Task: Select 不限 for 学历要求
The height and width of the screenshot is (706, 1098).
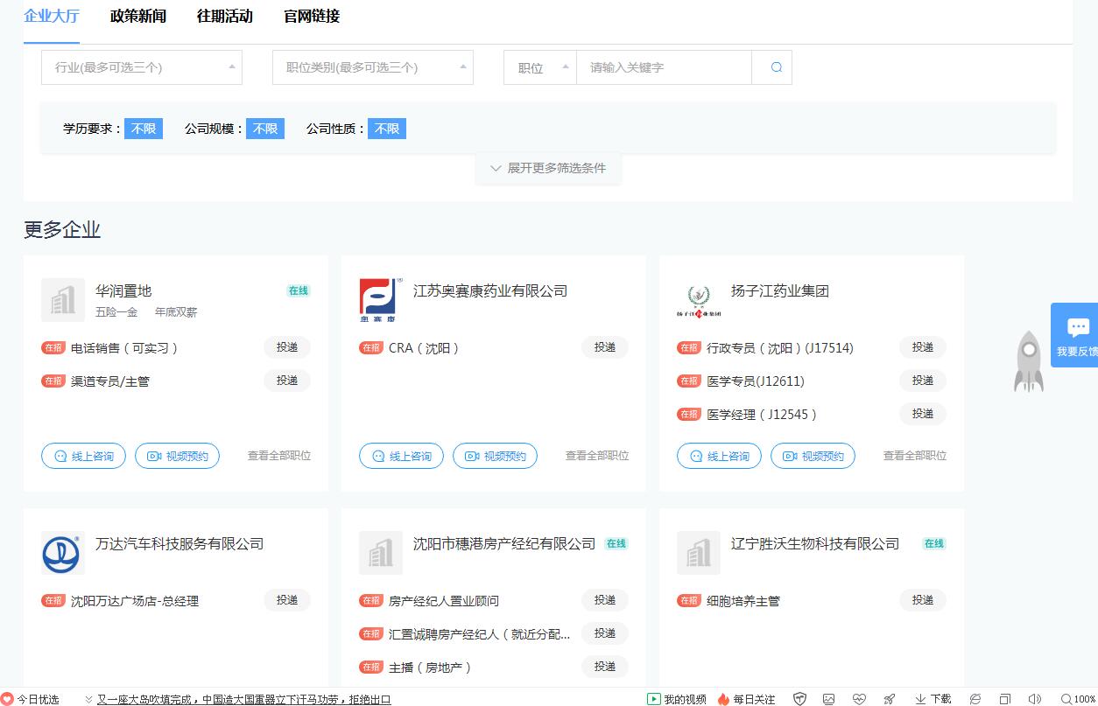Action: point(144,129)
